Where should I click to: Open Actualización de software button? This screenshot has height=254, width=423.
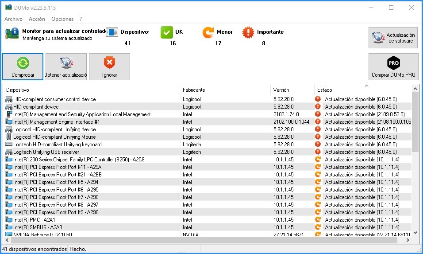[393, 38]
